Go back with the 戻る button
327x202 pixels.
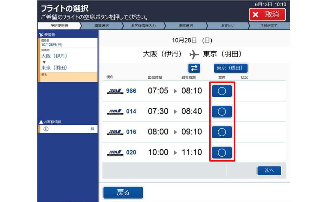[123, 193]
